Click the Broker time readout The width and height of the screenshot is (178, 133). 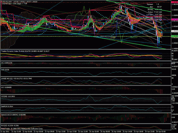point(155,9)
